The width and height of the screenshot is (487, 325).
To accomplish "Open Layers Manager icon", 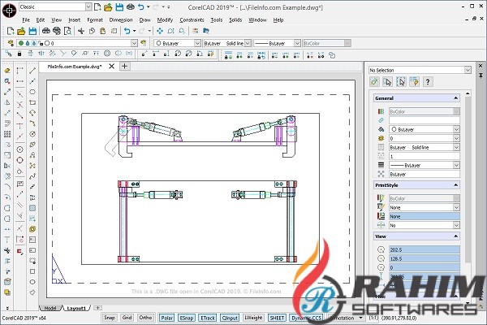I will pyautogui.click(x=11, y=43).
